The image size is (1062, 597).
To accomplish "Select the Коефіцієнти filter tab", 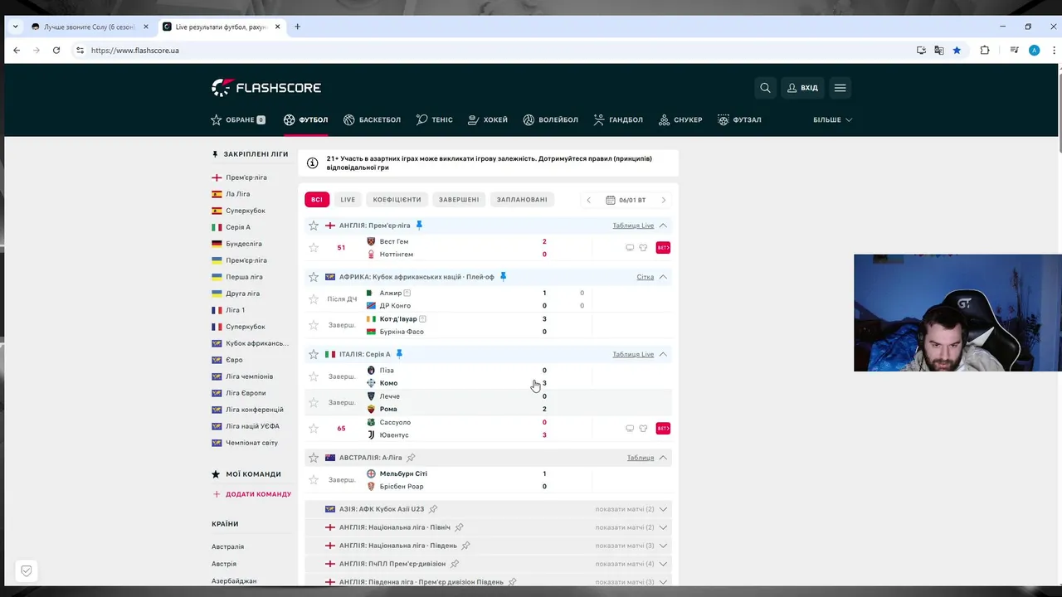I will coord(397,200).
